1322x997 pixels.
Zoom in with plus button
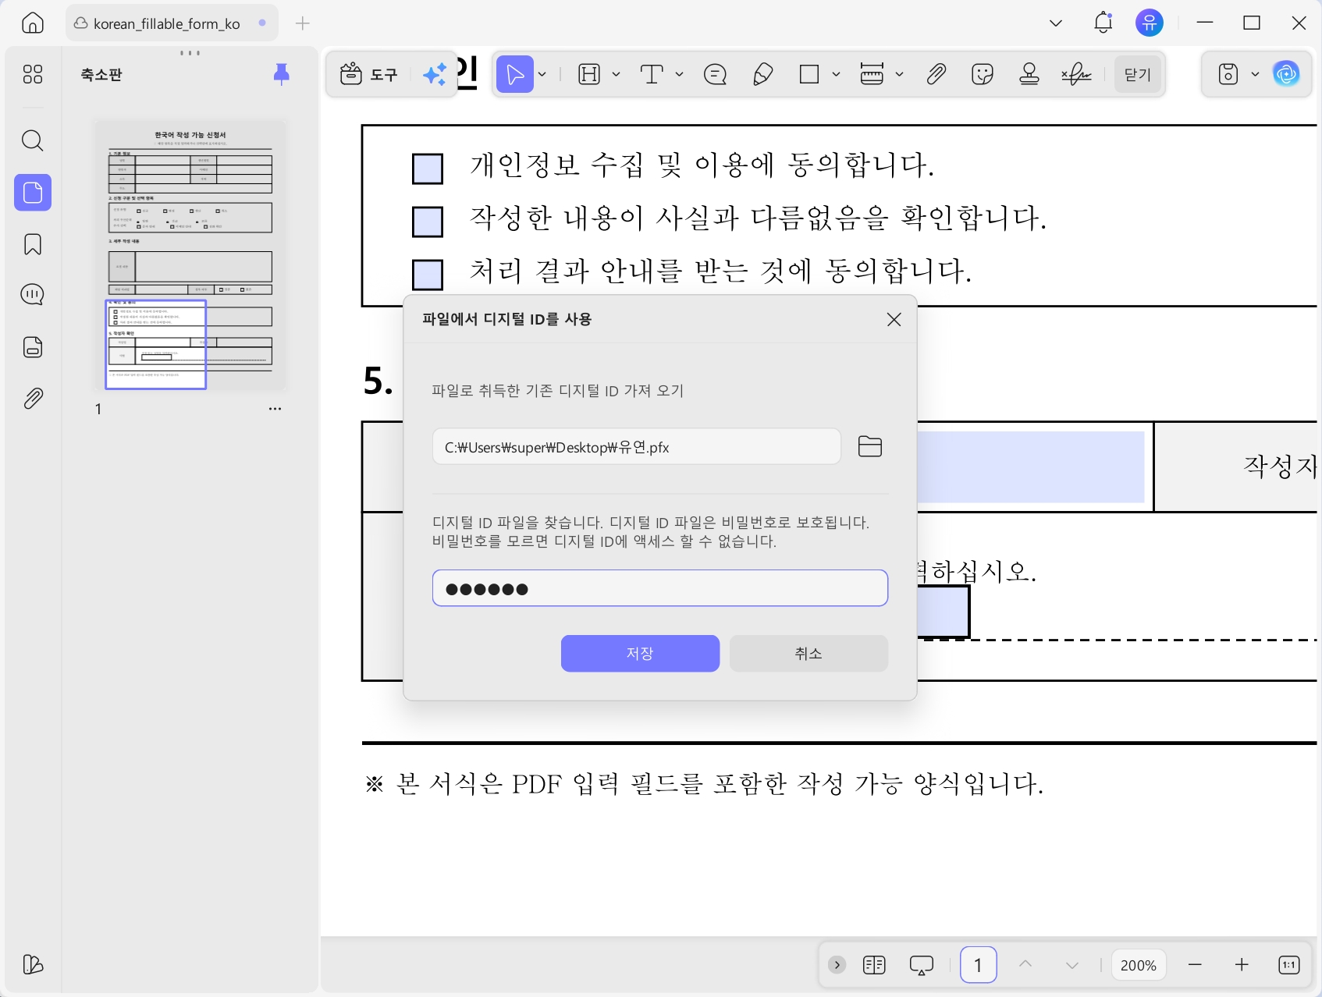1242,965
